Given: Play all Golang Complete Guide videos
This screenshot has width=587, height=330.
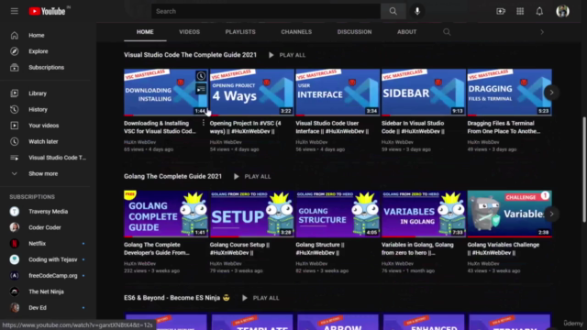Looking at the screenshot, I should [x=252, y=177].
